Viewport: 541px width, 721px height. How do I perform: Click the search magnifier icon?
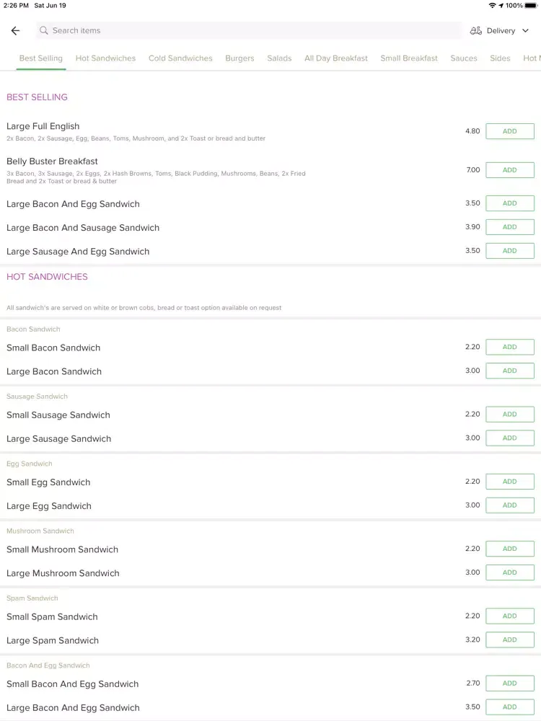[x=44, y=30]
